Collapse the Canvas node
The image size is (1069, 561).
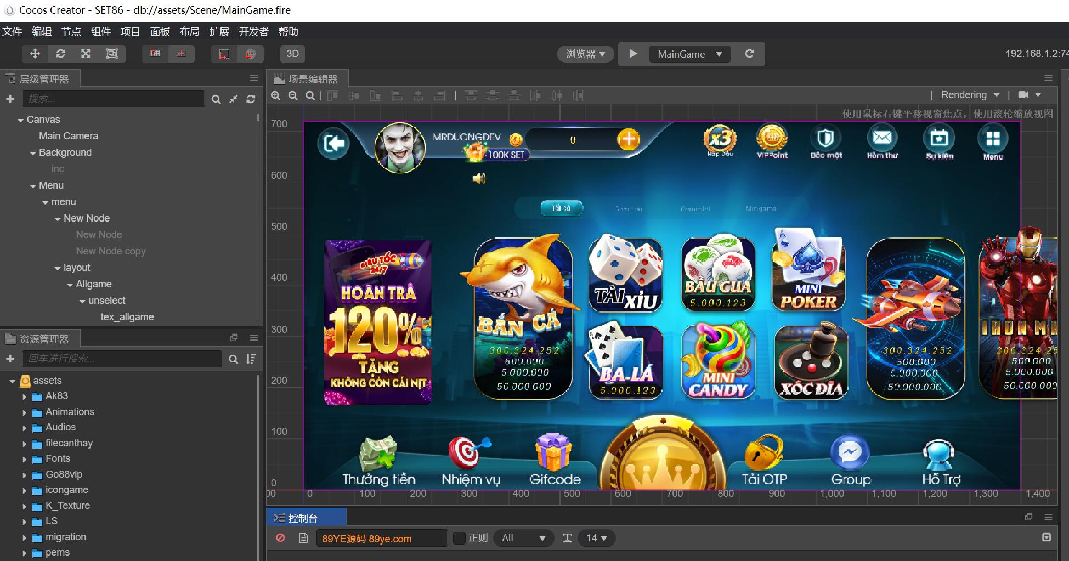point(20,120)
